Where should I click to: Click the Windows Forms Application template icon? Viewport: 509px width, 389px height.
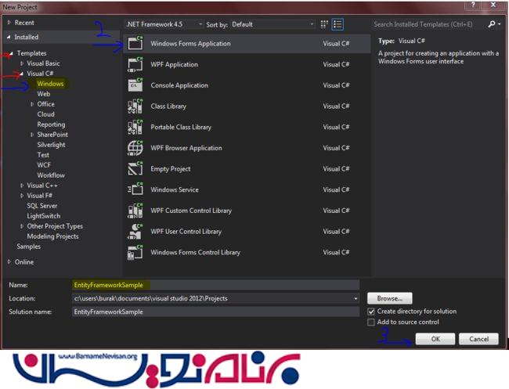coord(135,44)
